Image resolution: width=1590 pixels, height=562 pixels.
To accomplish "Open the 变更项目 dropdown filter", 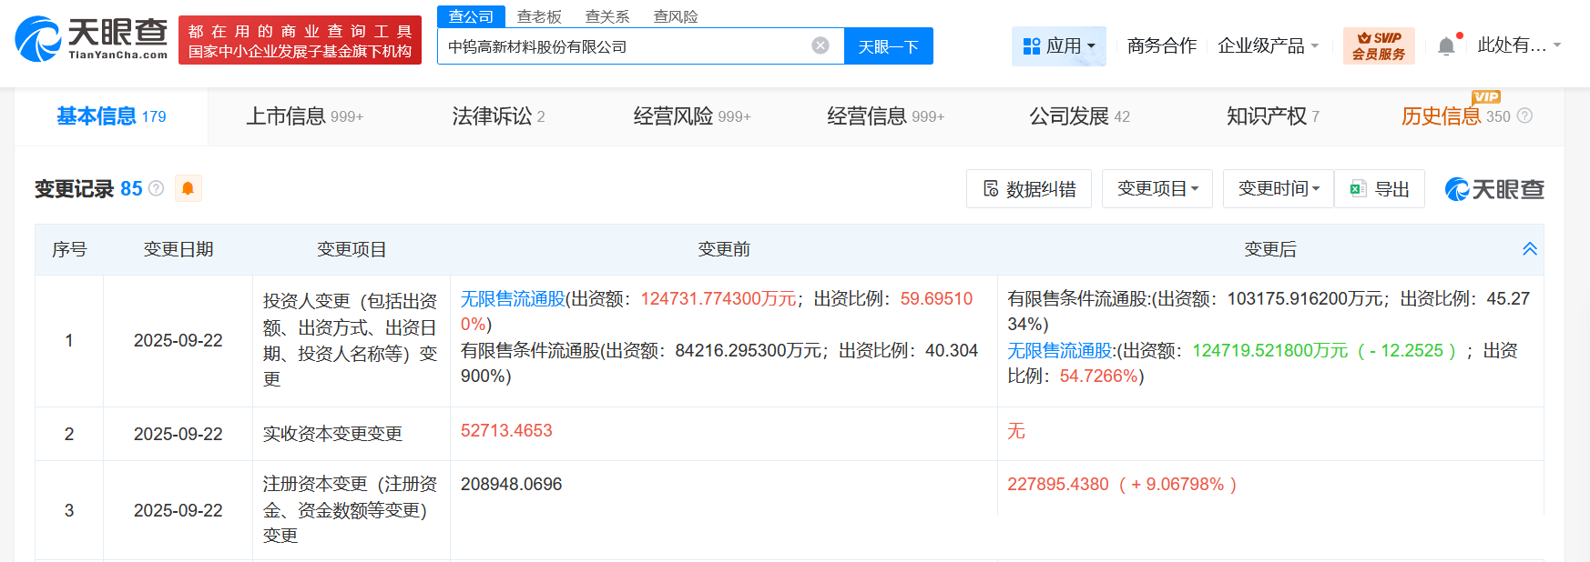I will (1157, 188).
